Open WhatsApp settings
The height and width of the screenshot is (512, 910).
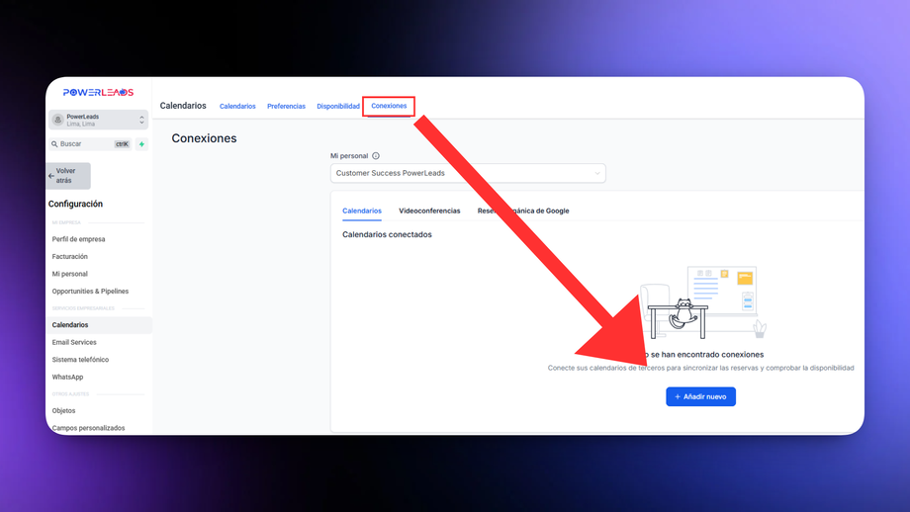67,377
